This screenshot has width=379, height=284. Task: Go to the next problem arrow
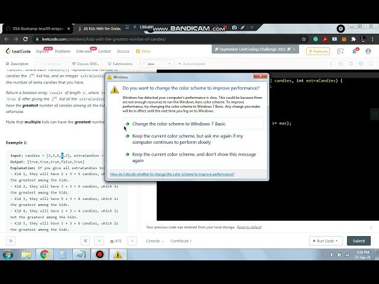coord(132,241)
